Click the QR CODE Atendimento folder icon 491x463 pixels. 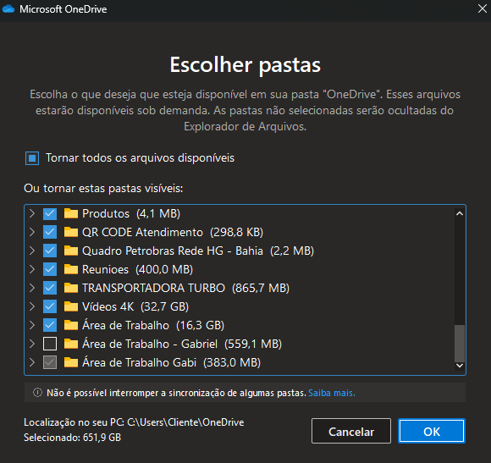71,232
